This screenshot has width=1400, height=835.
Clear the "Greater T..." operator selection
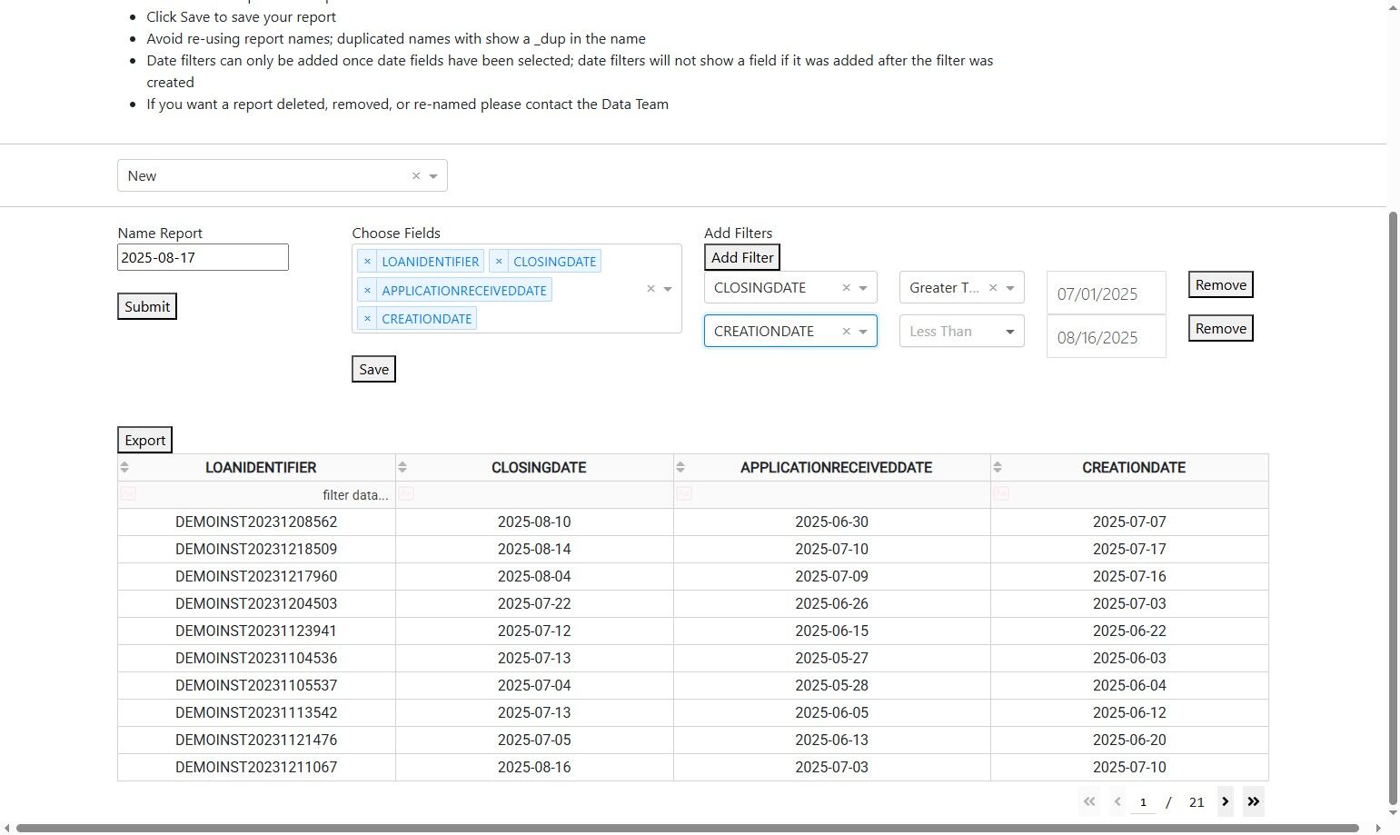point(993,288)
